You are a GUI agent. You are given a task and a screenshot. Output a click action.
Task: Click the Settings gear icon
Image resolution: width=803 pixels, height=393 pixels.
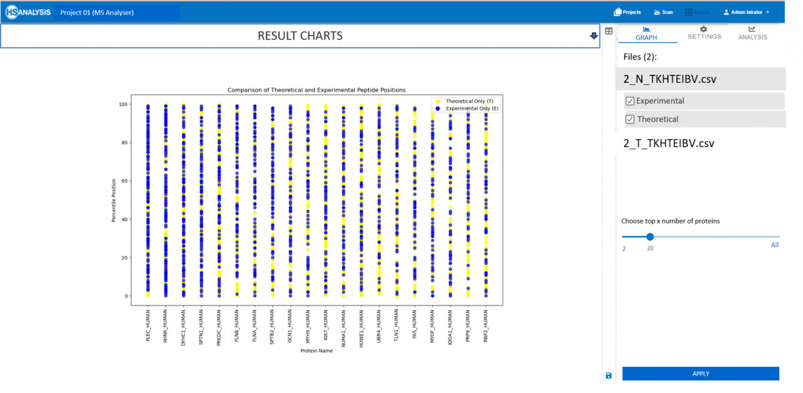pos(704,31)
